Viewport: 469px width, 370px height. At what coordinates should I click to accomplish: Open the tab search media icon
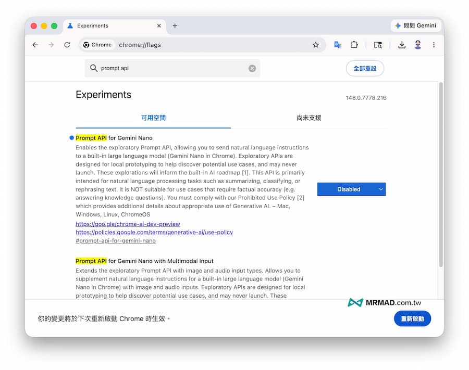pyautogui.click(x=378, y=45)
